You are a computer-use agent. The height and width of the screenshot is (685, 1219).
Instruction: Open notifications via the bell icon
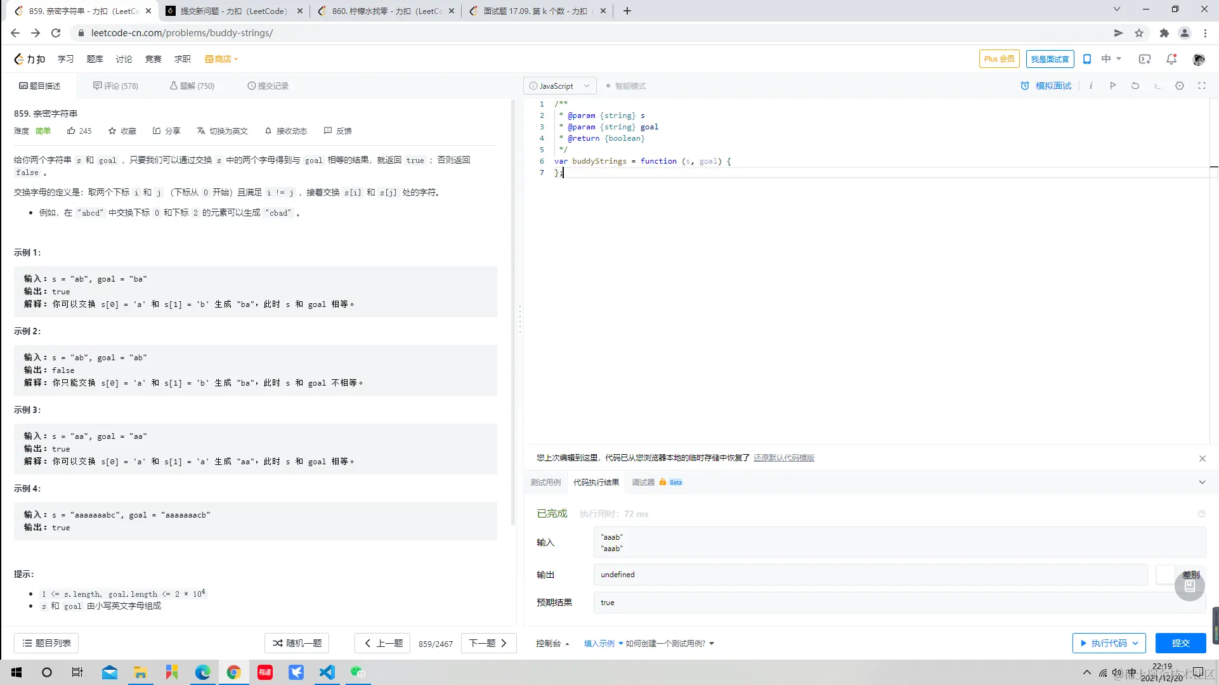(1171, 58)
